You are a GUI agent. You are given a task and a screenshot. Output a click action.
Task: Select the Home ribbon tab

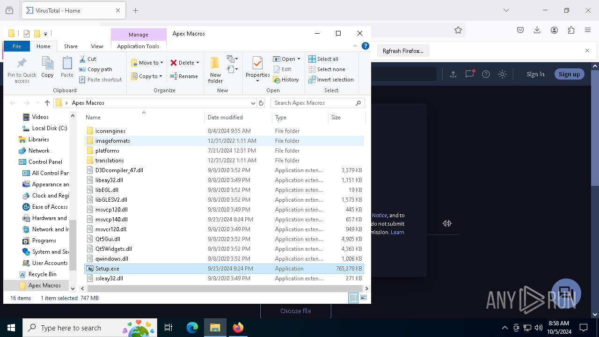[x=44, y=46]
